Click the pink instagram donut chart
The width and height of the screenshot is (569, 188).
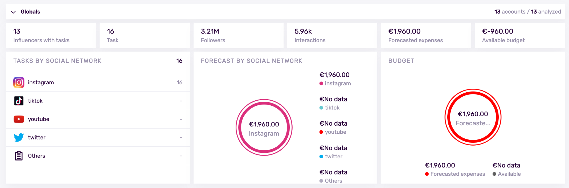tap(264, 103)
